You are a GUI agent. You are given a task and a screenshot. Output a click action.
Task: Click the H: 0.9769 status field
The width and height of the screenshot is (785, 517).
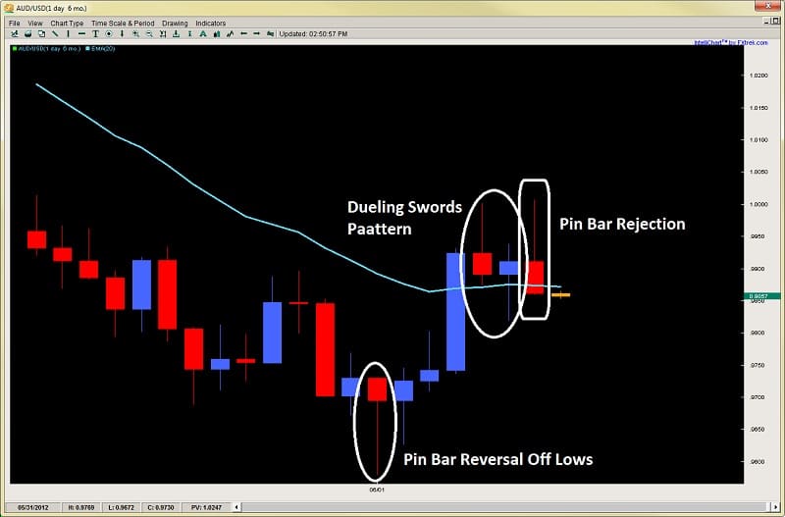pyautogui.click(x=81, y=507)
